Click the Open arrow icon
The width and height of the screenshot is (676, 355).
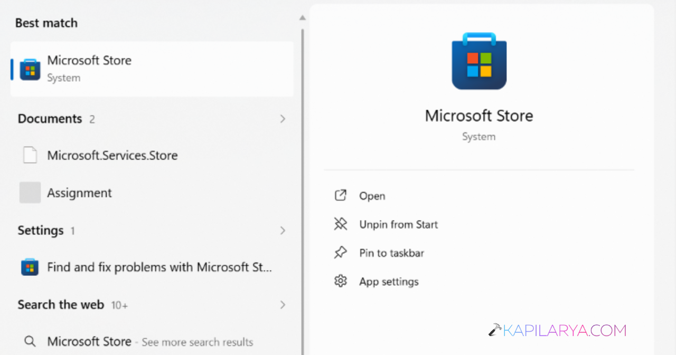341,196
